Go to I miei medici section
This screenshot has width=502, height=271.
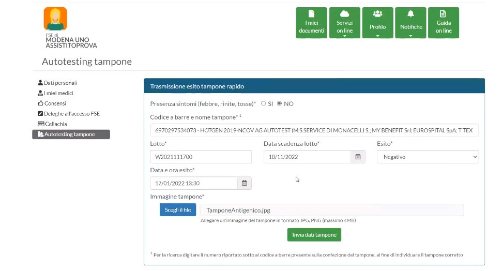click(x=58, y=93)
